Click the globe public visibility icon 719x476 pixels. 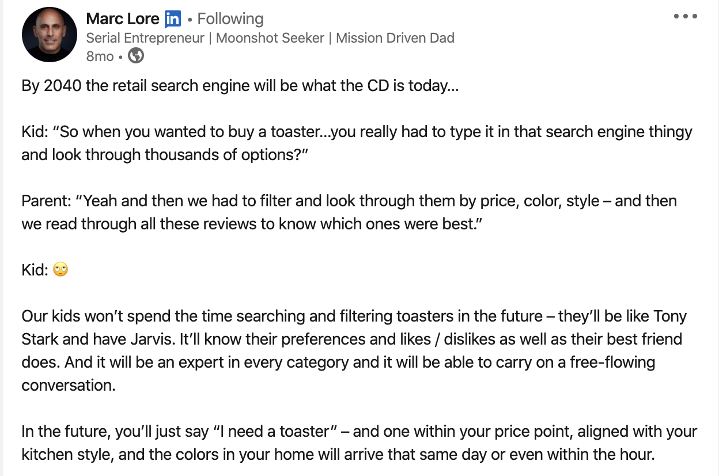(x=136, y=56)
